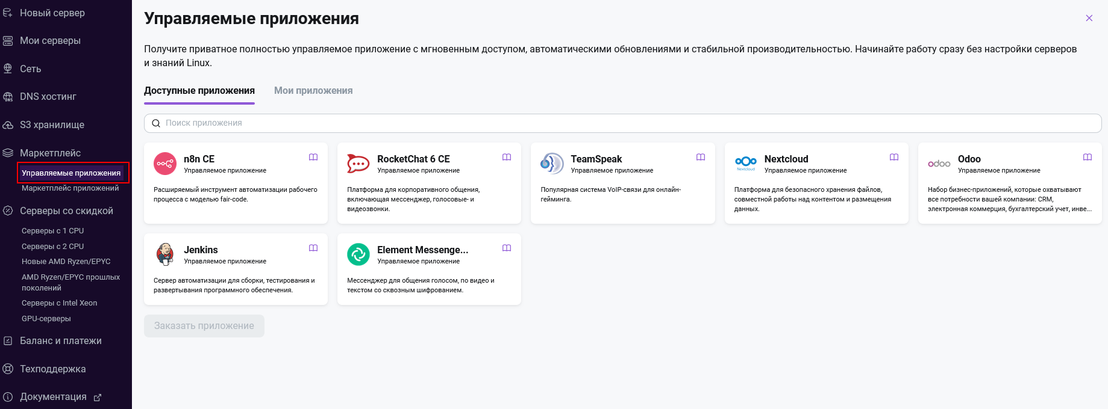This screenshot has height=409, width=1108.
Task: Go to Серверы с 1 CPU
Action: (52, 231)
